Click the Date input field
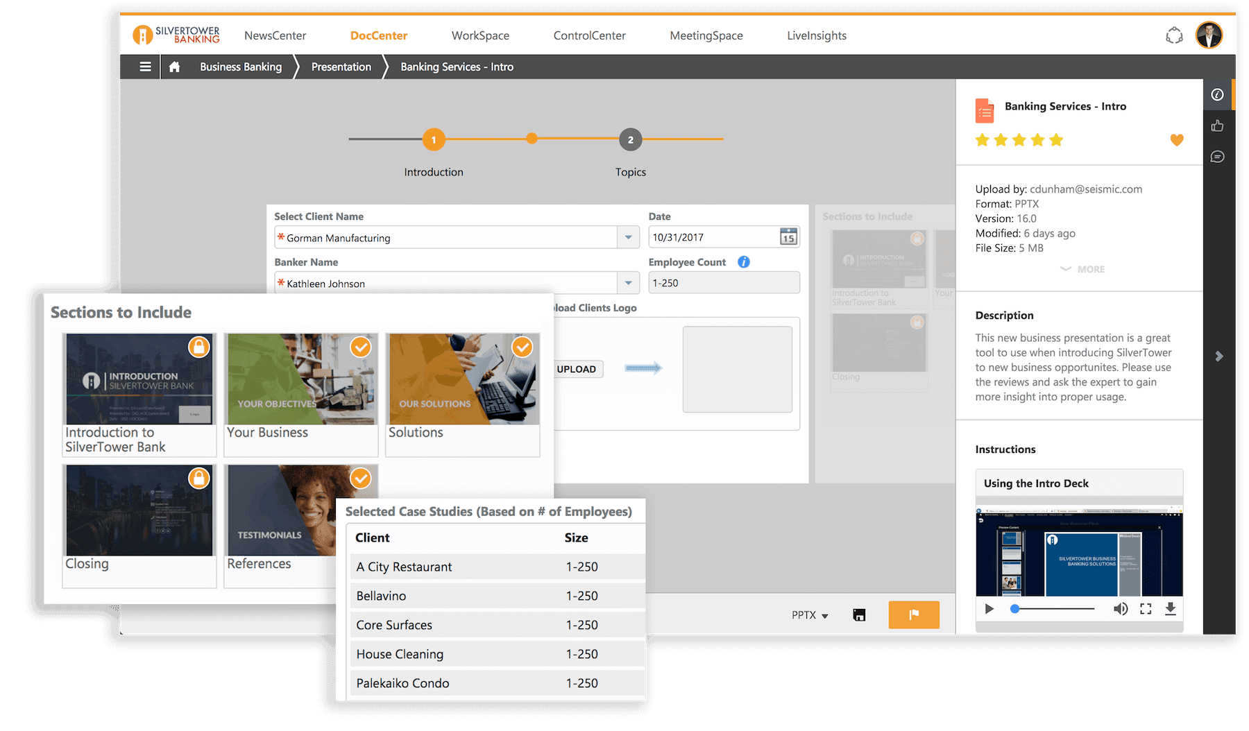This screenshot has width=1249, height=731. [x=724, y=237]
